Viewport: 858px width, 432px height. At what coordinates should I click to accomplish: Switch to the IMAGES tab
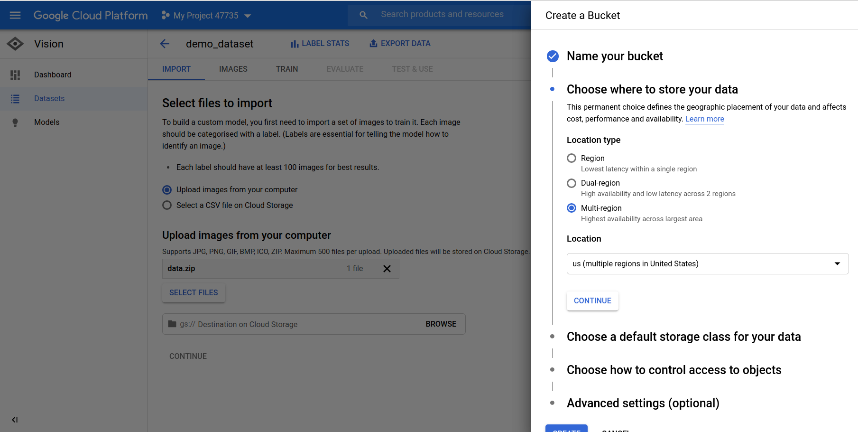pos(233,69)
